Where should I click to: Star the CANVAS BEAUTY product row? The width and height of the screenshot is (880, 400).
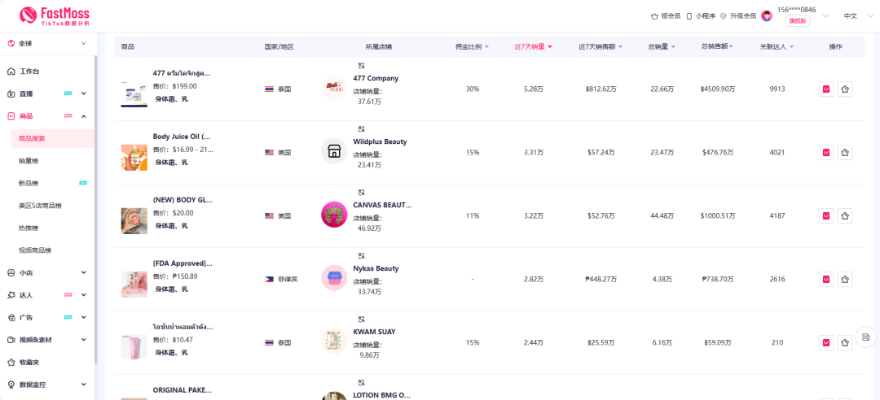pos(845,215)
